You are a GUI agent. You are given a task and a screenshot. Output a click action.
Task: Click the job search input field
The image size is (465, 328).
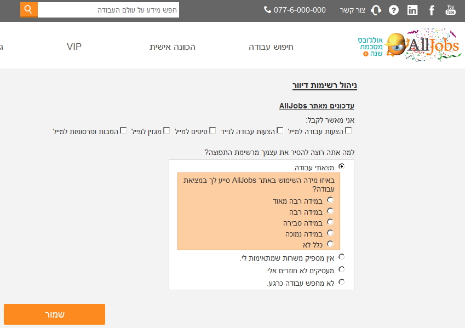(x=108, y=10)
